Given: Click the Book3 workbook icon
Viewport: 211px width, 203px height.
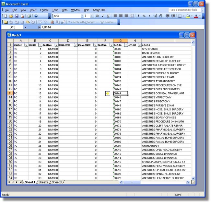Looking at the screenshot, I should coord(9,35).
